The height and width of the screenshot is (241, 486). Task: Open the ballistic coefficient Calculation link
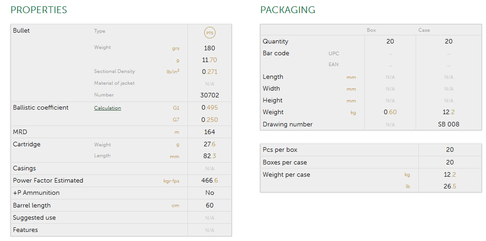(108, 108)
